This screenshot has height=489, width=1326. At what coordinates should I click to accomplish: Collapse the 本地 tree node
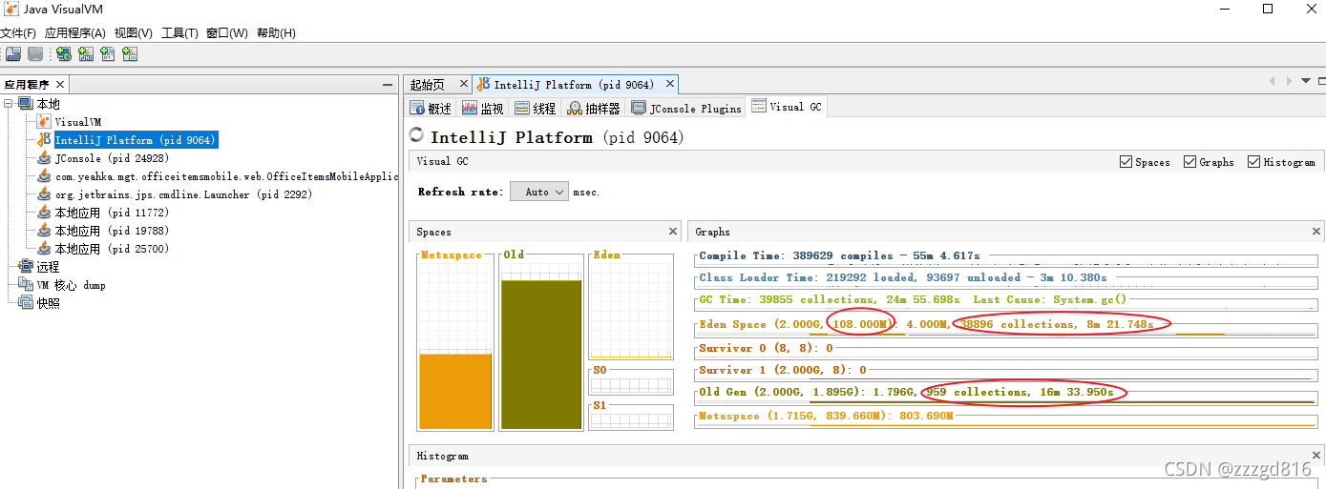pos(9,104)
